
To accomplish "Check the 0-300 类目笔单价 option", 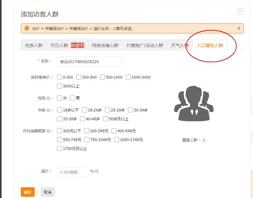I will 60,77.
